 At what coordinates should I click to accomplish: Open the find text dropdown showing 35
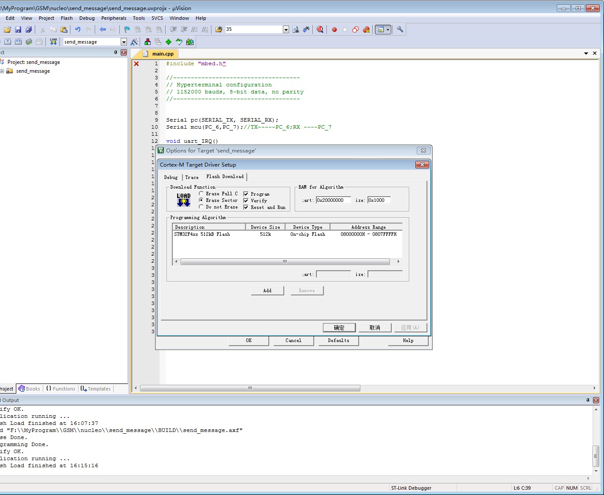[286, 30]
